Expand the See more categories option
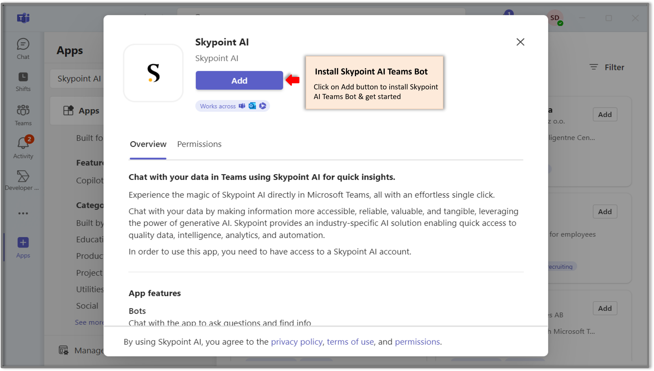 (89, 322)
